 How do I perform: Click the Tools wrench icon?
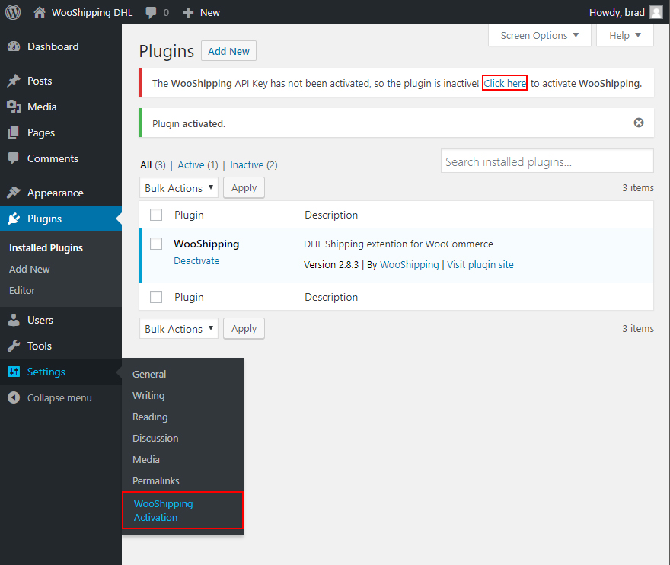14,346
